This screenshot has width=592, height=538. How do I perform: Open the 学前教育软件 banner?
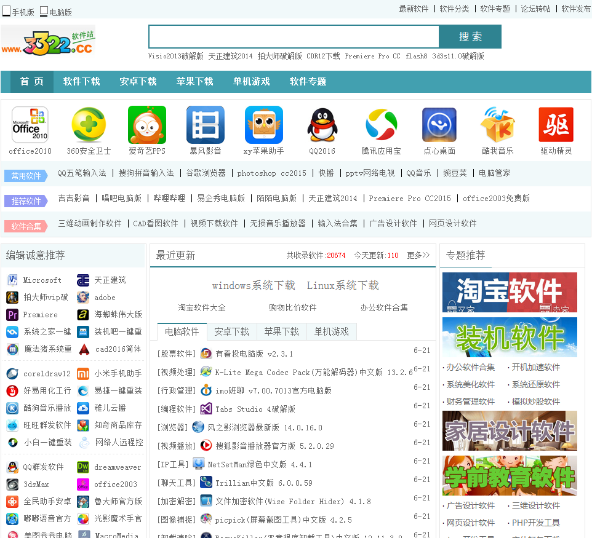pos(510,476)
